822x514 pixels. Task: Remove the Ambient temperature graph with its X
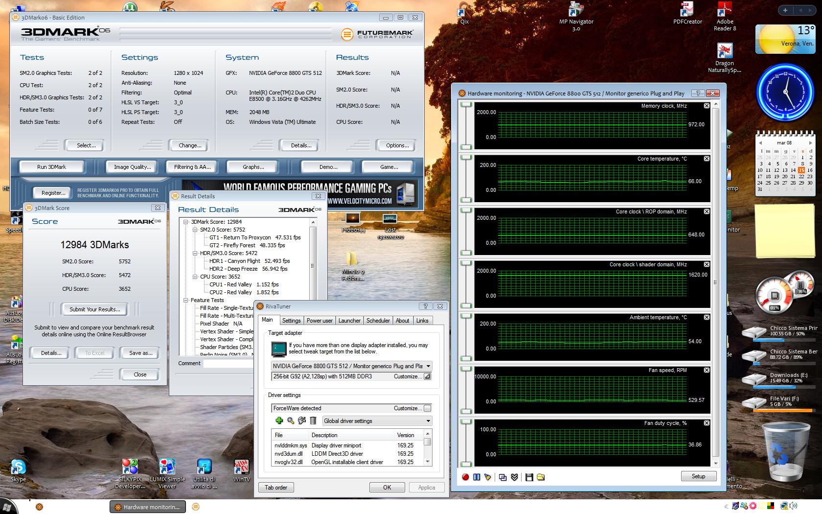(707, 317)
